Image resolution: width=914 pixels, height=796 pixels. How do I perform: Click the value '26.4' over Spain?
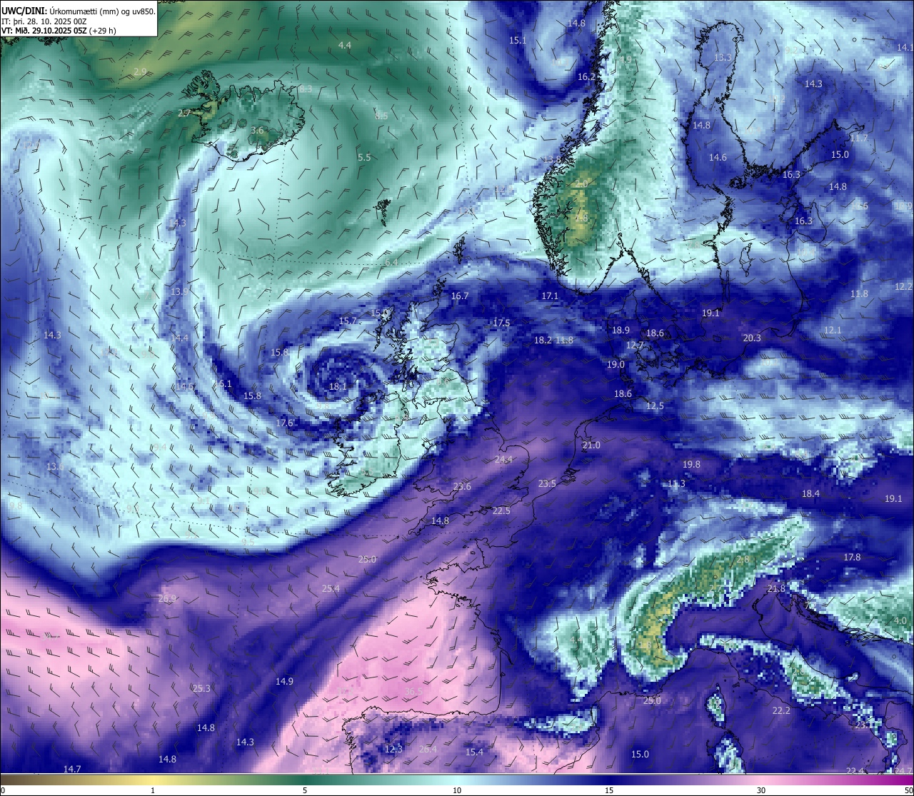pos(428,749)
